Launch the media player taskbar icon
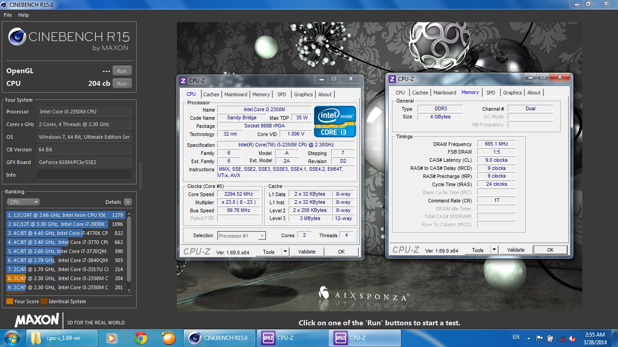Viewport: 618px width, 347px height. [x=111, y=338]
